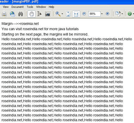Click the zoom in plus button
134x123 pixels.
coord(108,14)
